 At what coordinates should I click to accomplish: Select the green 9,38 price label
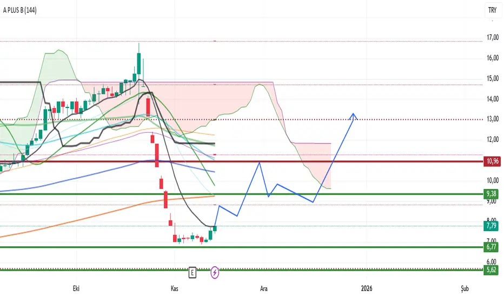[x=491, y=194]
